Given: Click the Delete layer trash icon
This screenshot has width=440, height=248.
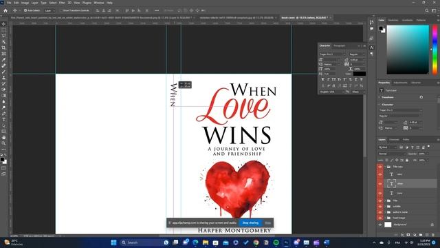Looking at the screenshot, I should pyautogui.click(x=433, y=235).
